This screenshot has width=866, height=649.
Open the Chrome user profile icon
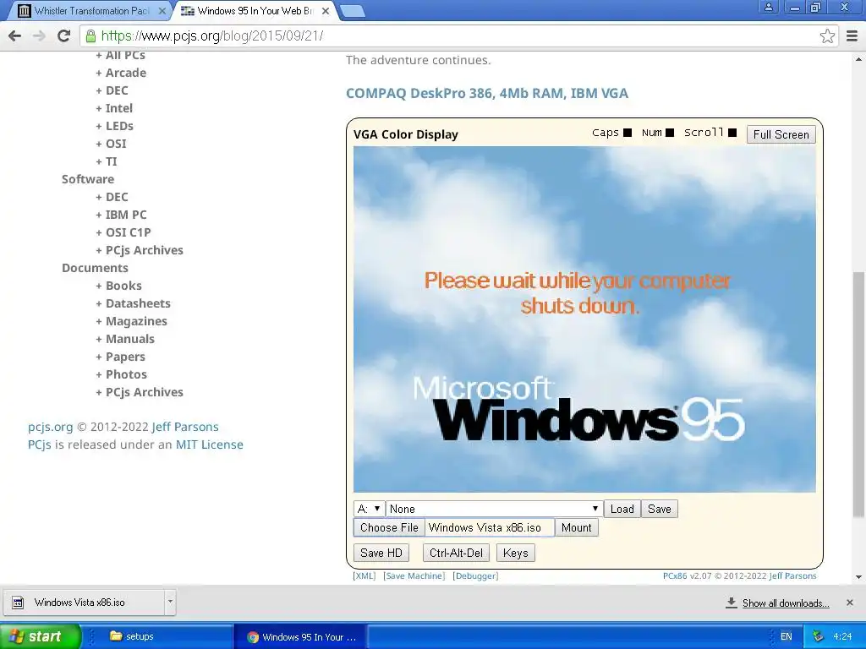click(768, 7)
